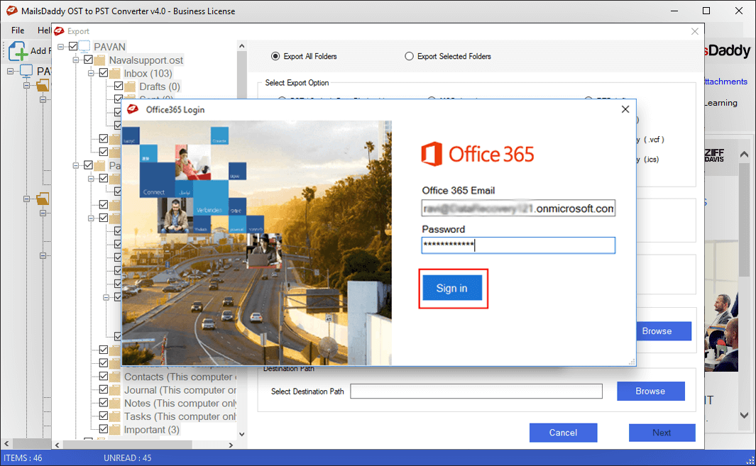Click the Add File icon in main toolbar
The width and height of the screenshot is (756, 466).
[x=18, y=51]
